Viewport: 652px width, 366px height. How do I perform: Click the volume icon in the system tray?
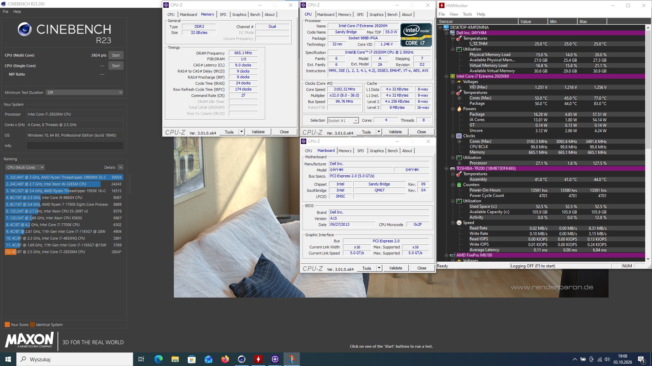click(608, 359)
